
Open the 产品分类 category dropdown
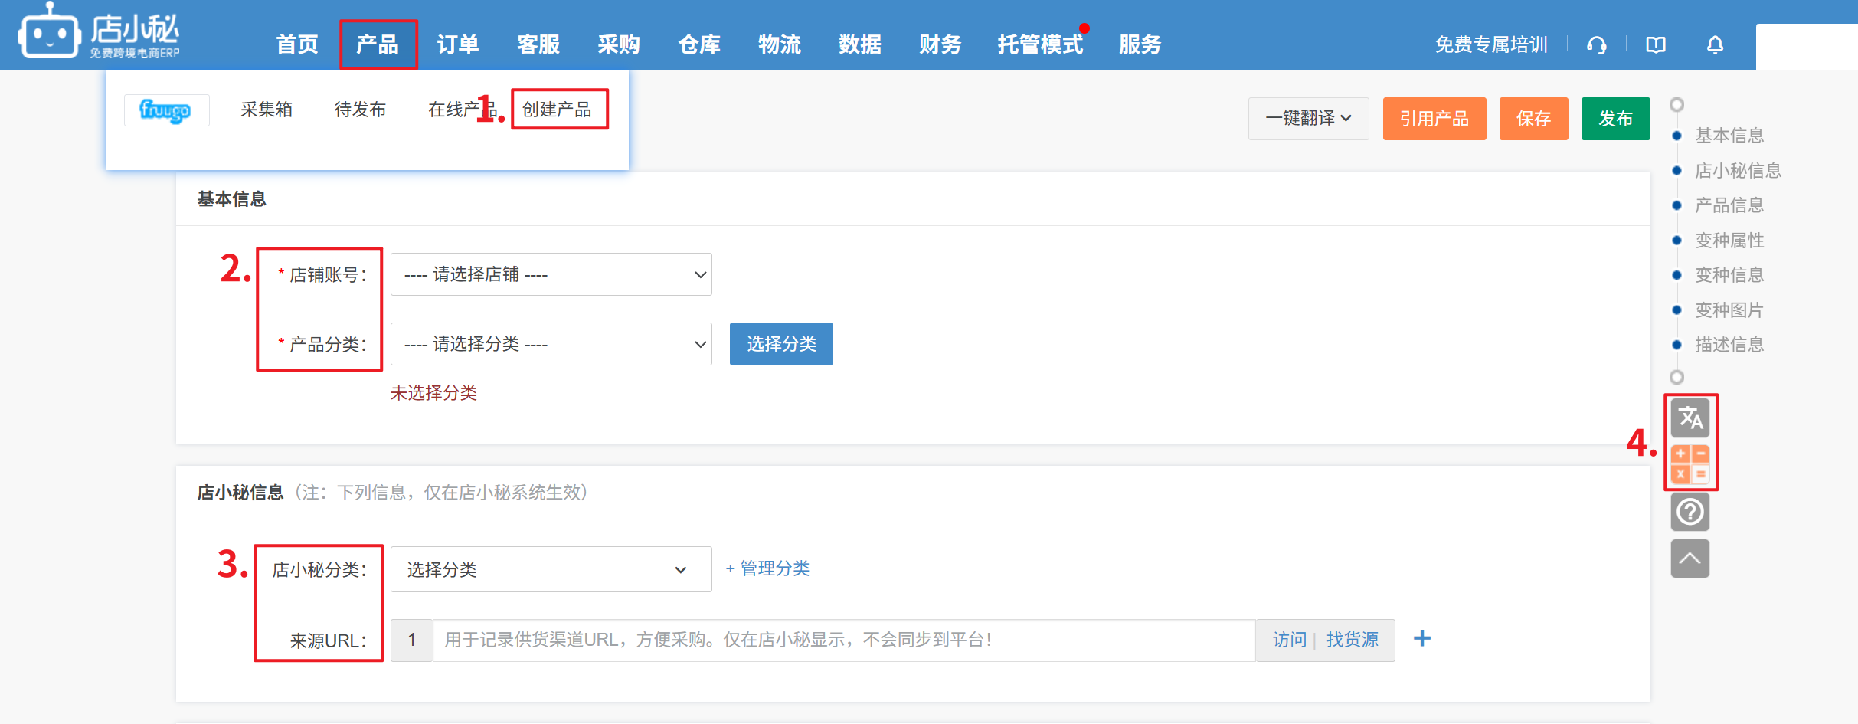point(551,344)
